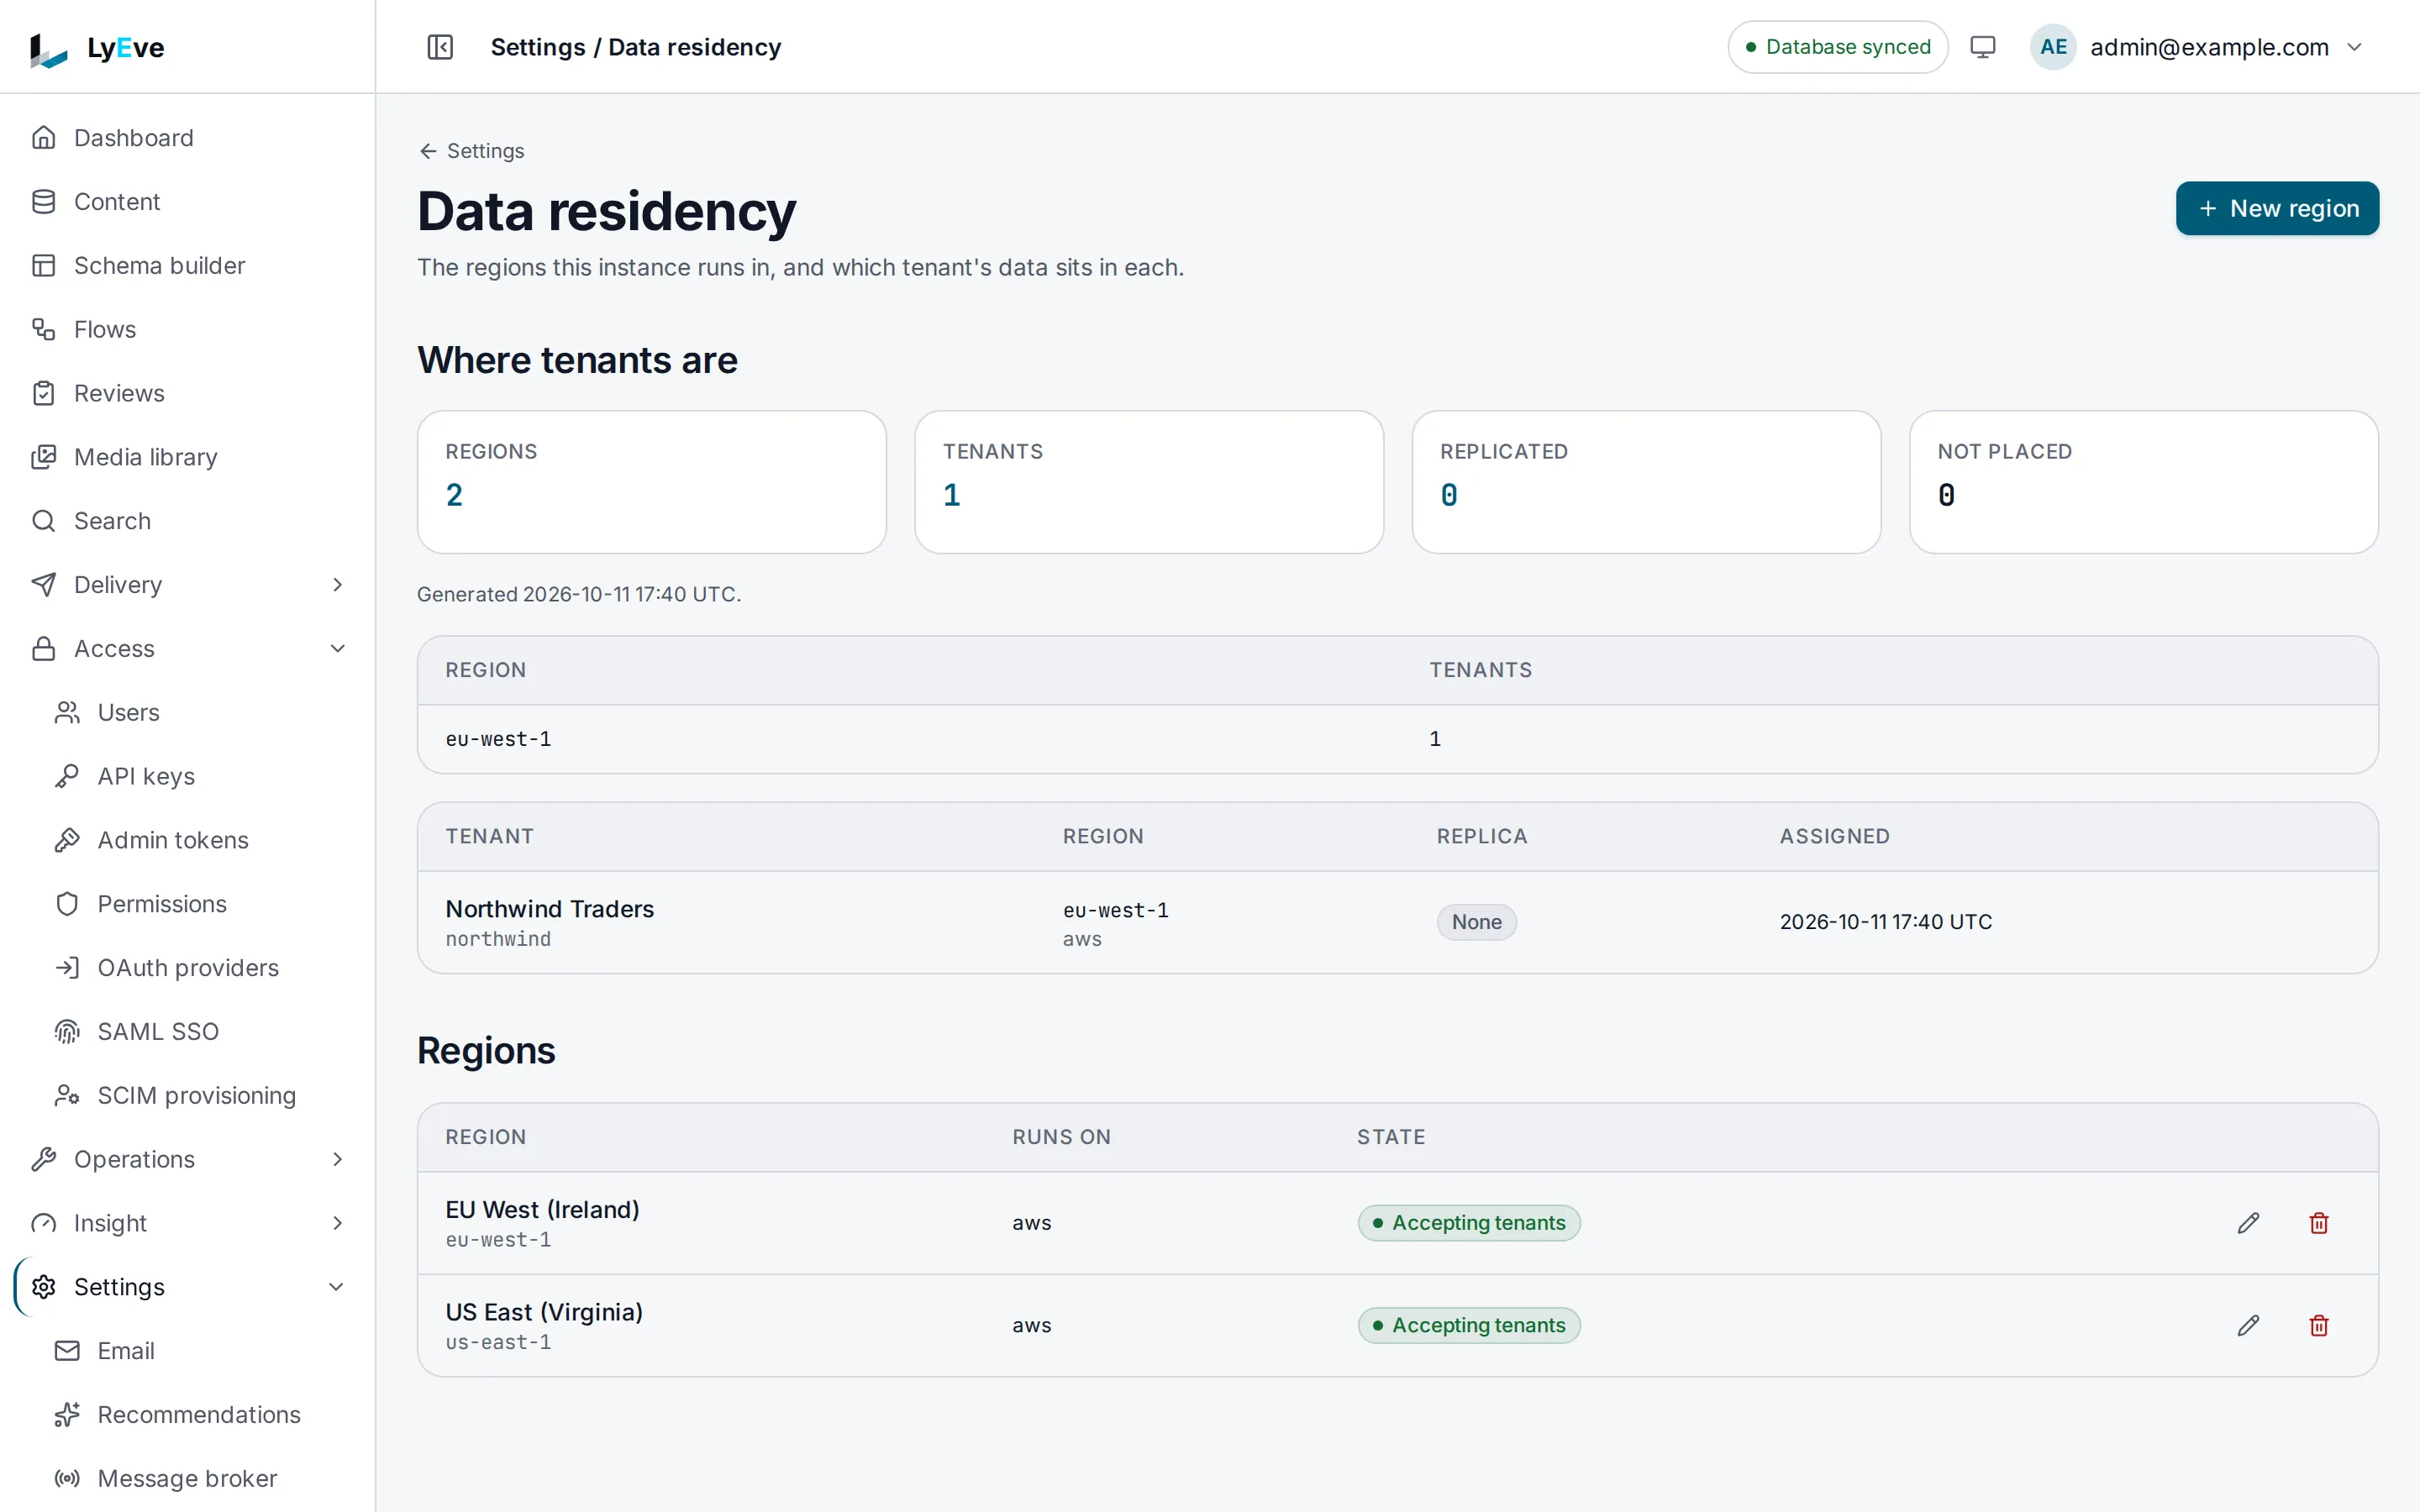Screen dimensions: 2420x1512
Task: Open Media library
Action: (187, 457)
